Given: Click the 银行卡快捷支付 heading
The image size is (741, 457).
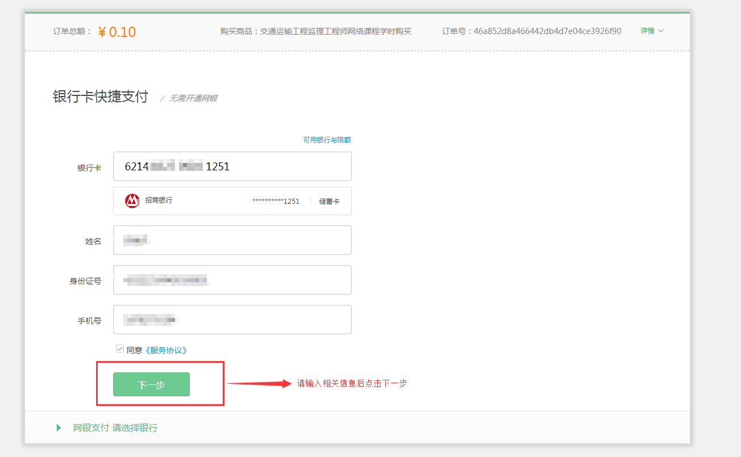Looking at the screenshot, I should point(101,97).
